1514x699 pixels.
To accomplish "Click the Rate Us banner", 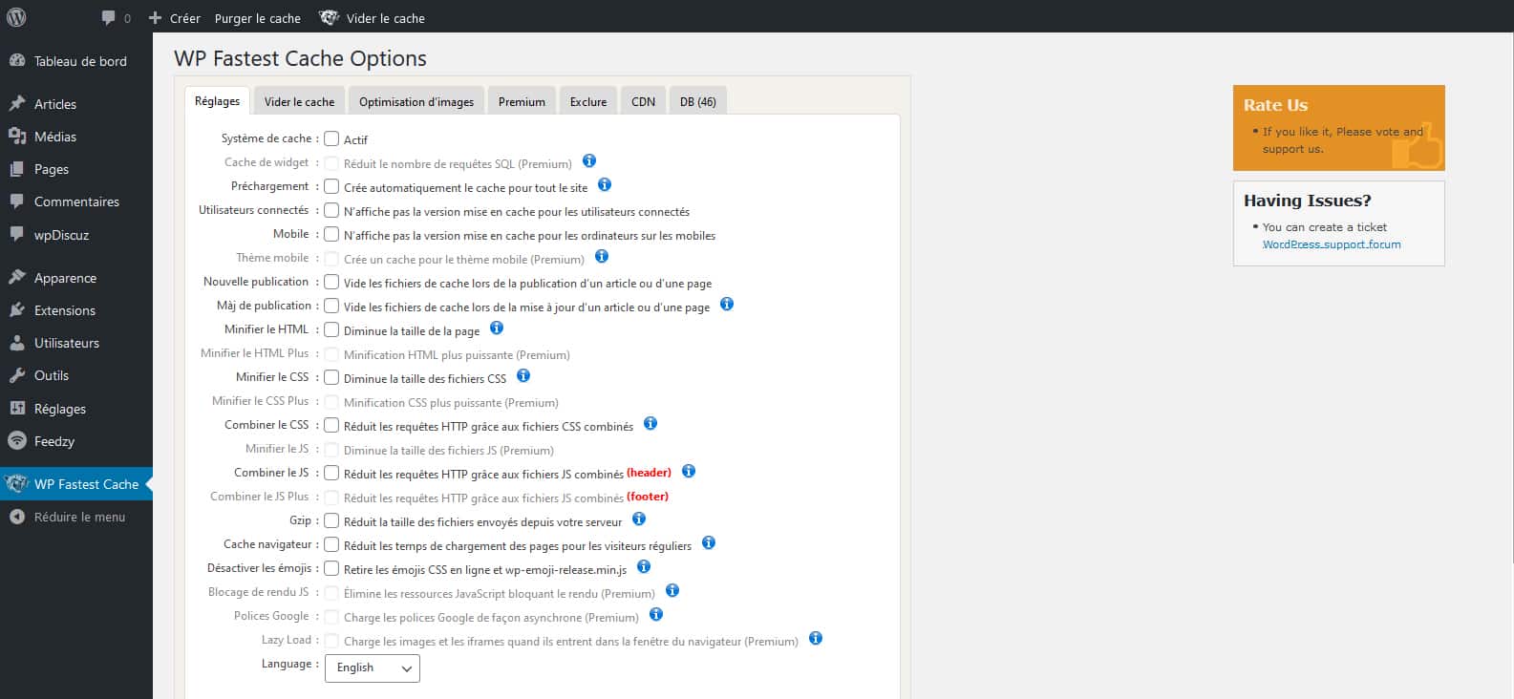I will [x=1338, y=128].
